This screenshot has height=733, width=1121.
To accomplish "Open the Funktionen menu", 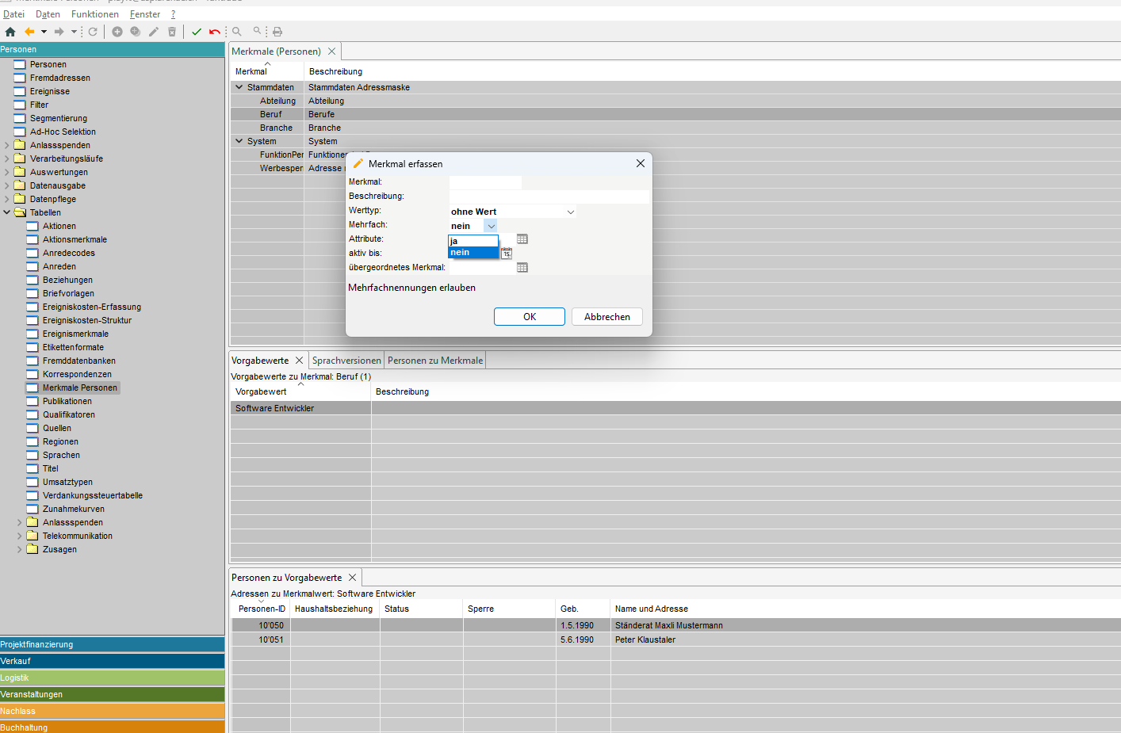I will point(94,14).
